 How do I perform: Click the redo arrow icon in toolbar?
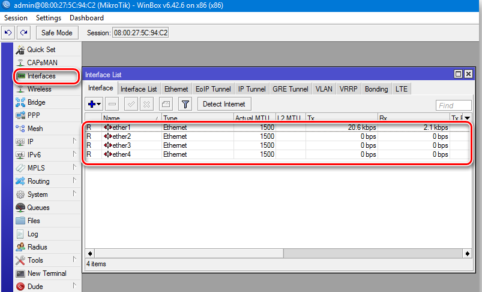pos(23,32)
